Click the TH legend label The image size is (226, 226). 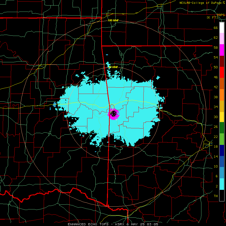coord(216,196)
